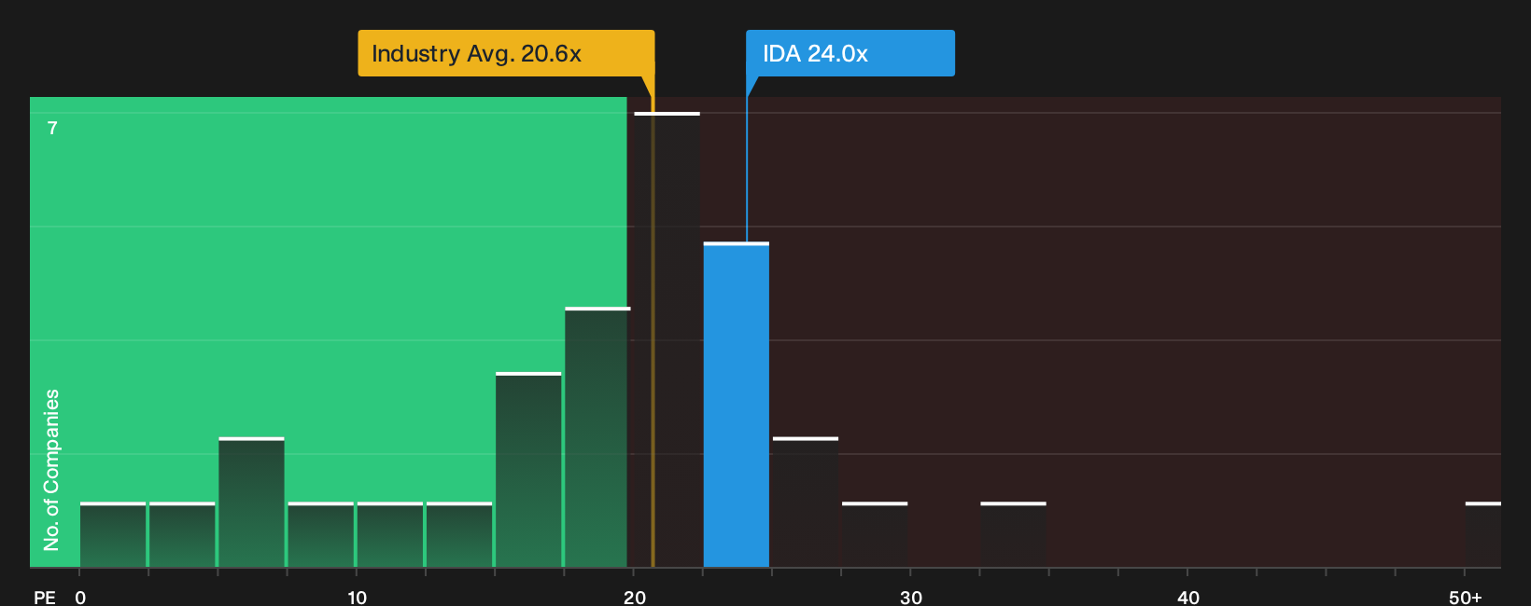The image size is (1531, 606).
Task: Select the bar for PE 25 to 27.5
Action: point(806,503)
